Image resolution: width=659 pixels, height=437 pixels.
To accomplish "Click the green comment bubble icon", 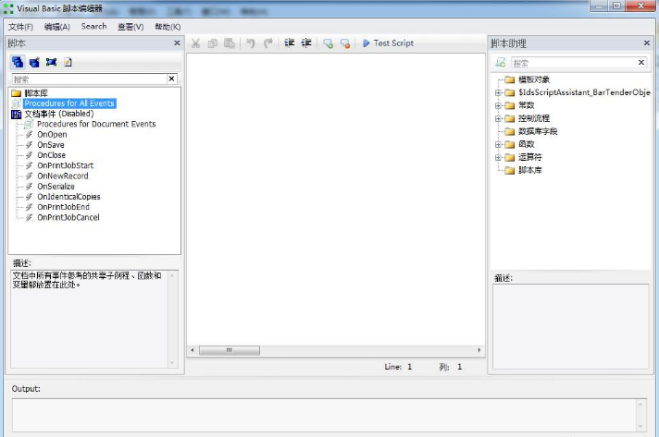I will click(328, 43).
